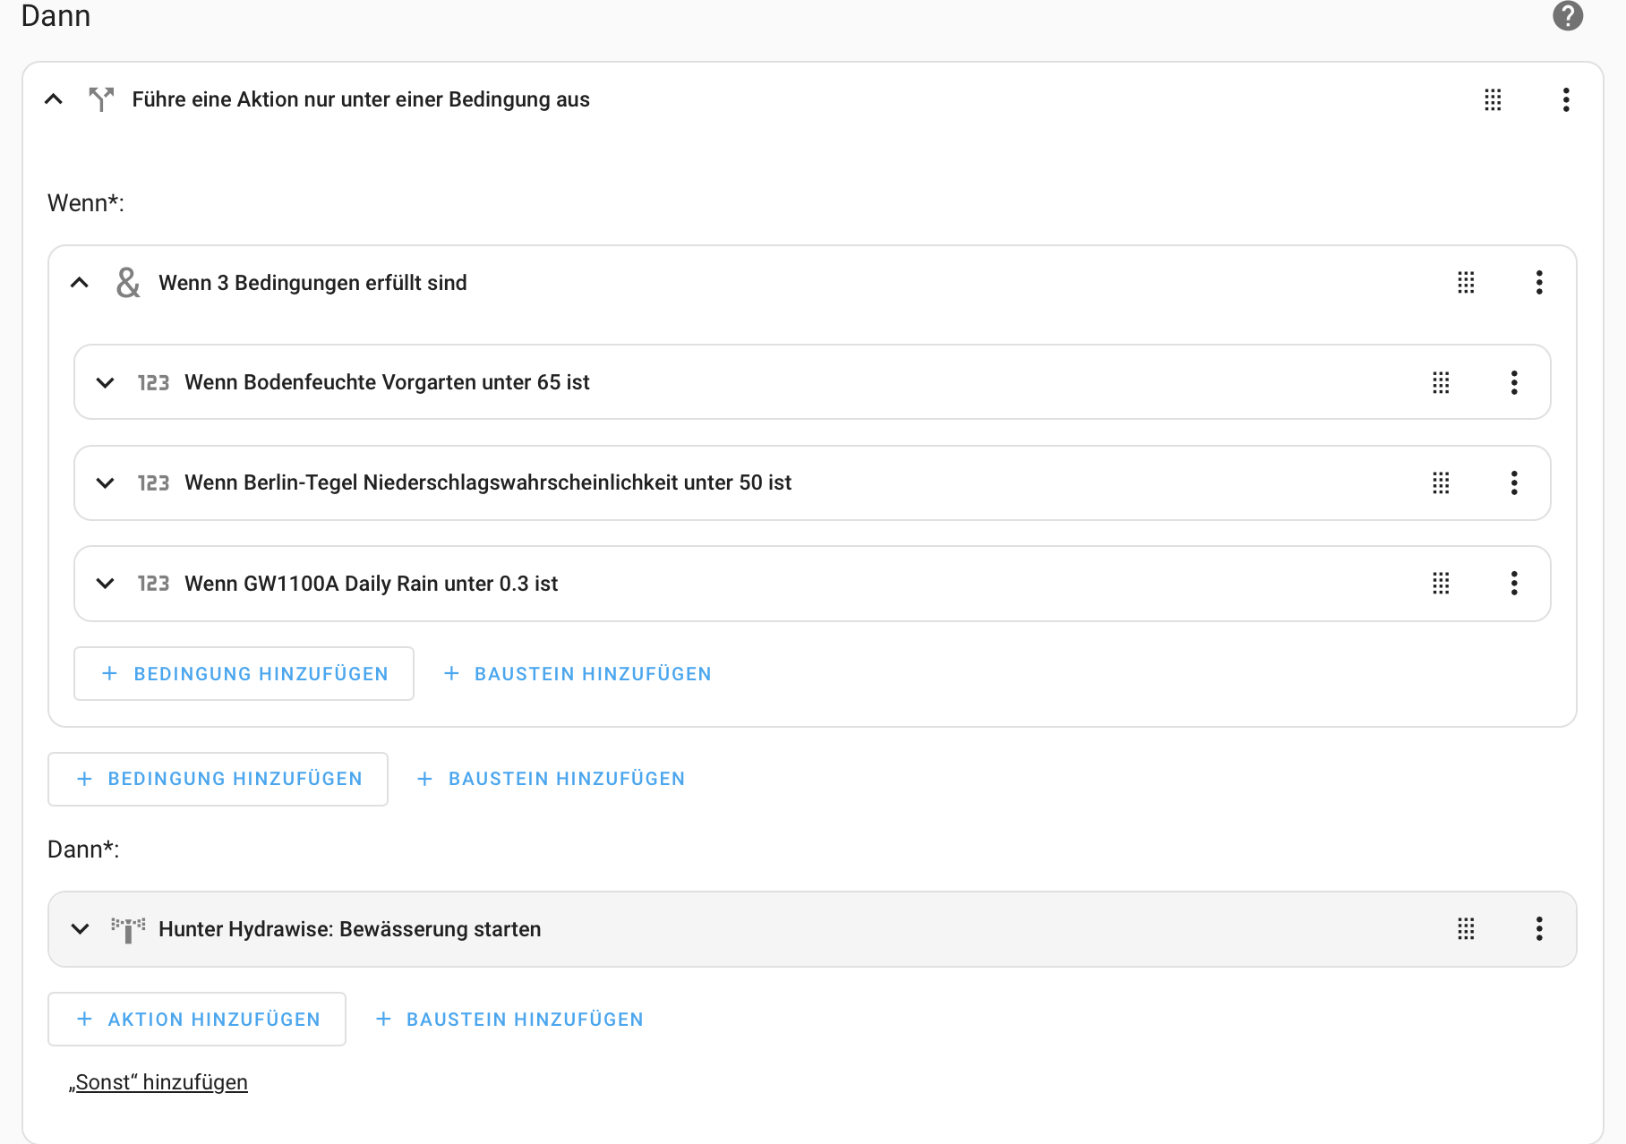Expand the Berlin-Tegel Niederschlagswahrscheinlichkeit condition
Viewport: 1626px width, 1144px height.
(105, 483)
